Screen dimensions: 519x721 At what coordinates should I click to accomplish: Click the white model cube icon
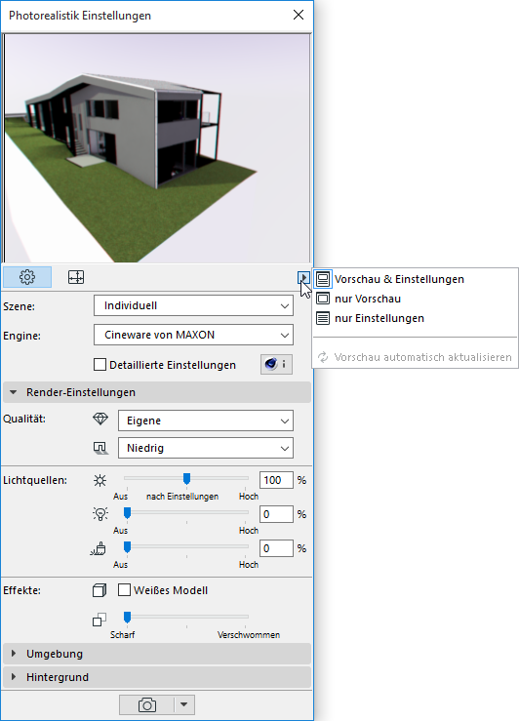click(x=100, y=590)
